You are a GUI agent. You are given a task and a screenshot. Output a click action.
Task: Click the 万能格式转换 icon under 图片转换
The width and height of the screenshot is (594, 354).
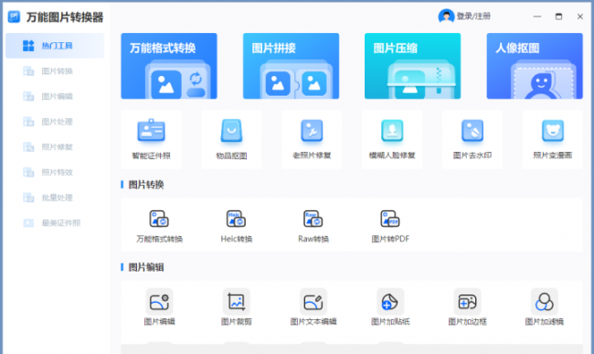click(159, 219)
